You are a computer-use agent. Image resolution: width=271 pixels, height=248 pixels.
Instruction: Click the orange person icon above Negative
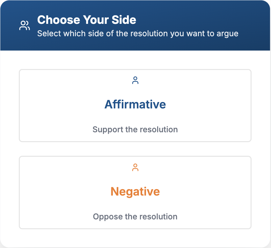click(x=135, y=168)
